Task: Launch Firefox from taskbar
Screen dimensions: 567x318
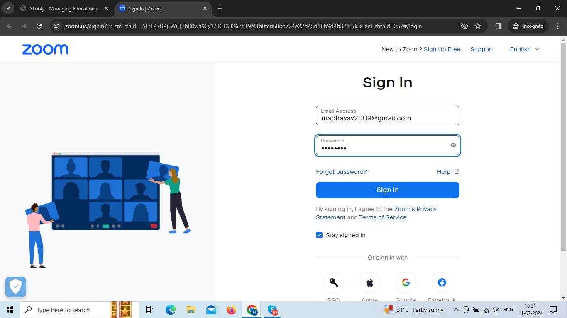Action: (x=231, y=310)
